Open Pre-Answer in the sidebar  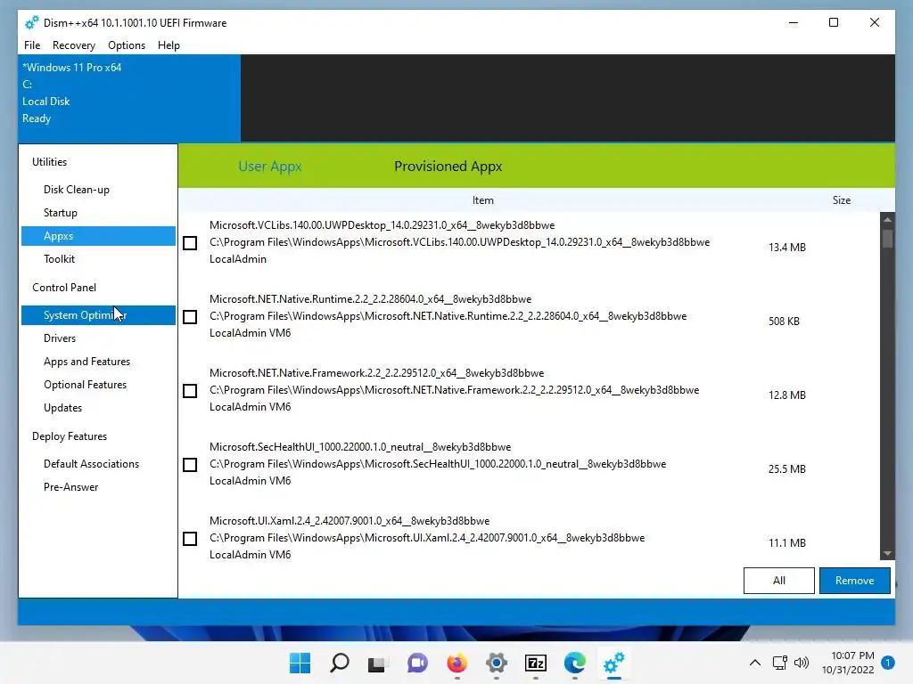click(98, 487)
